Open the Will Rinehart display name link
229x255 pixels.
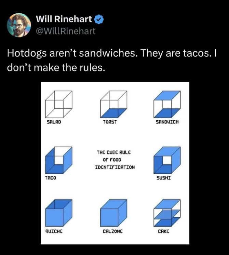pyautogui.click(x=64, y=21)
